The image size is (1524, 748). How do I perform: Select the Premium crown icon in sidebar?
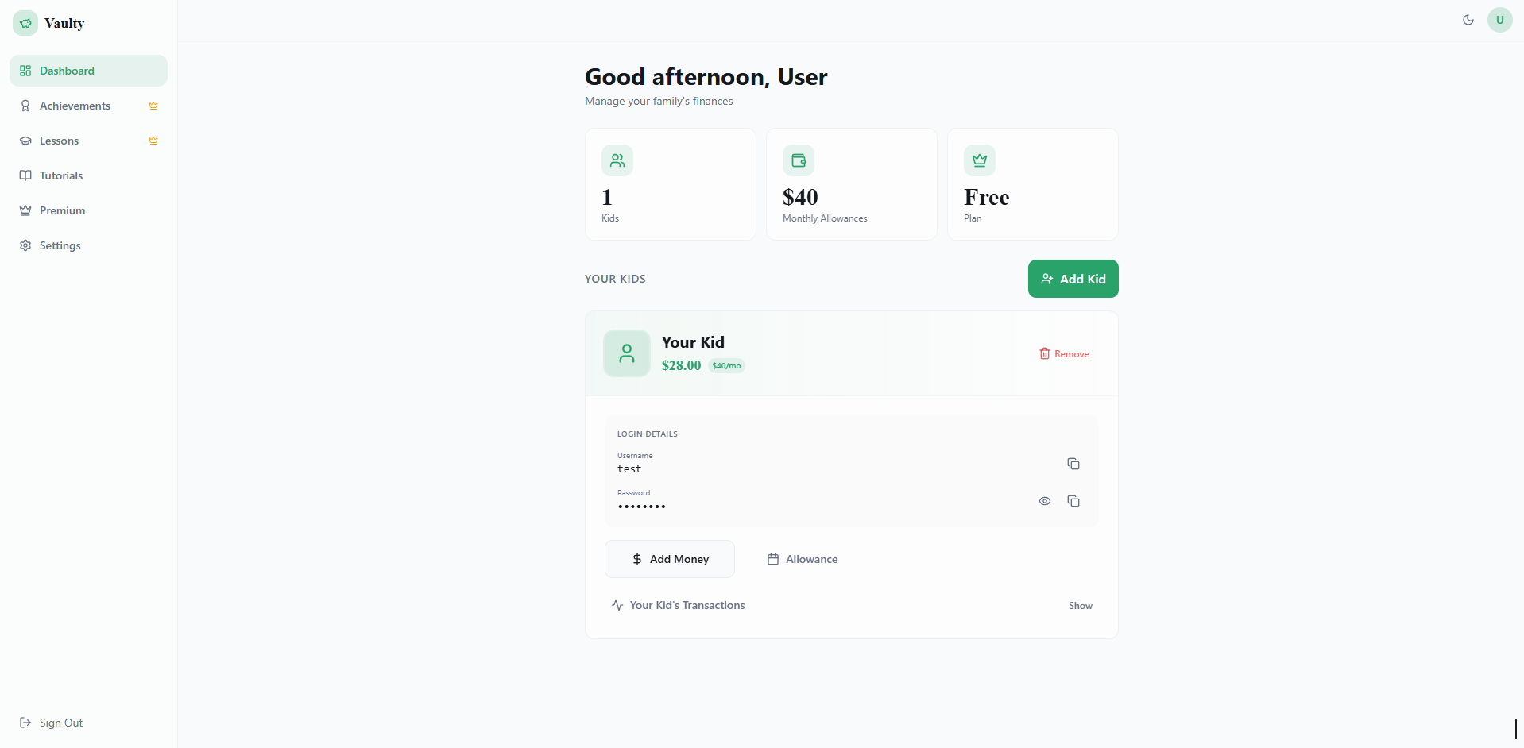click(26, 210)
